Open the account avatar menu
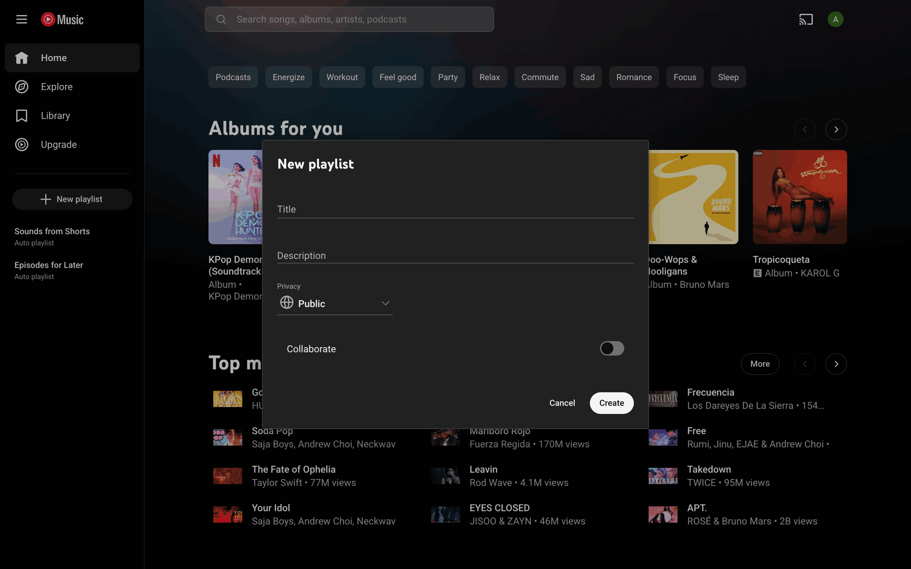911x569 pixels. click(835, 19)
